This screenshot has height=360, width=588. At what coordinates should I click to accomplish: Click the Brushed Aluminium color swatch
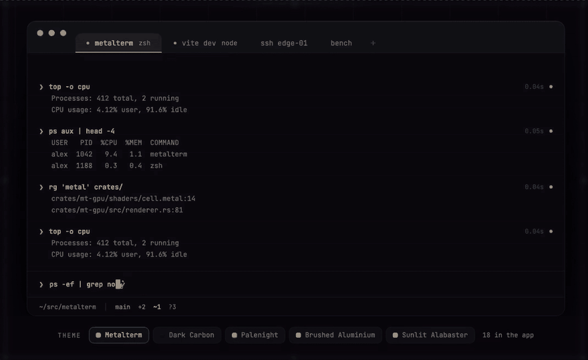point(299,335)
